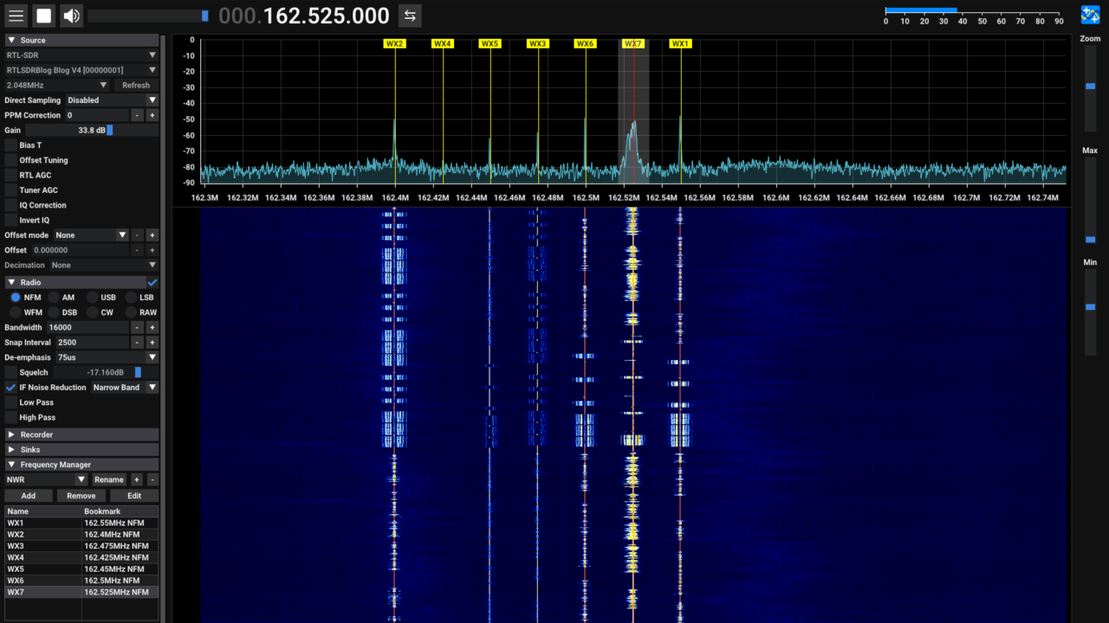Click the Refresh button
Screen dimensions: 1109x623
pyautogui.click(x=136, y=85)
